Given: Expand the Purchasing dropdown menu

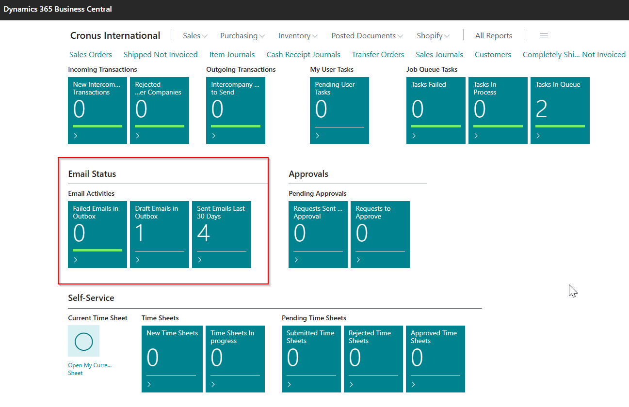Looking at the screenshot, I should 242,36.
